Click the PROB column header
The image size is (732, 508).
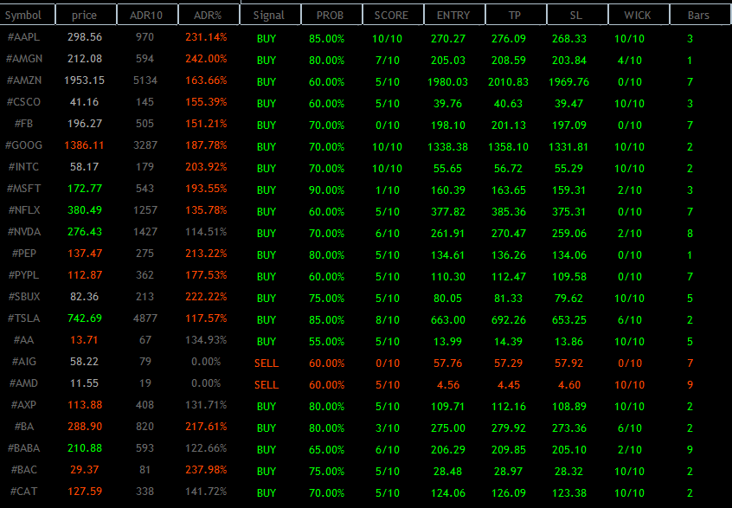331,15
